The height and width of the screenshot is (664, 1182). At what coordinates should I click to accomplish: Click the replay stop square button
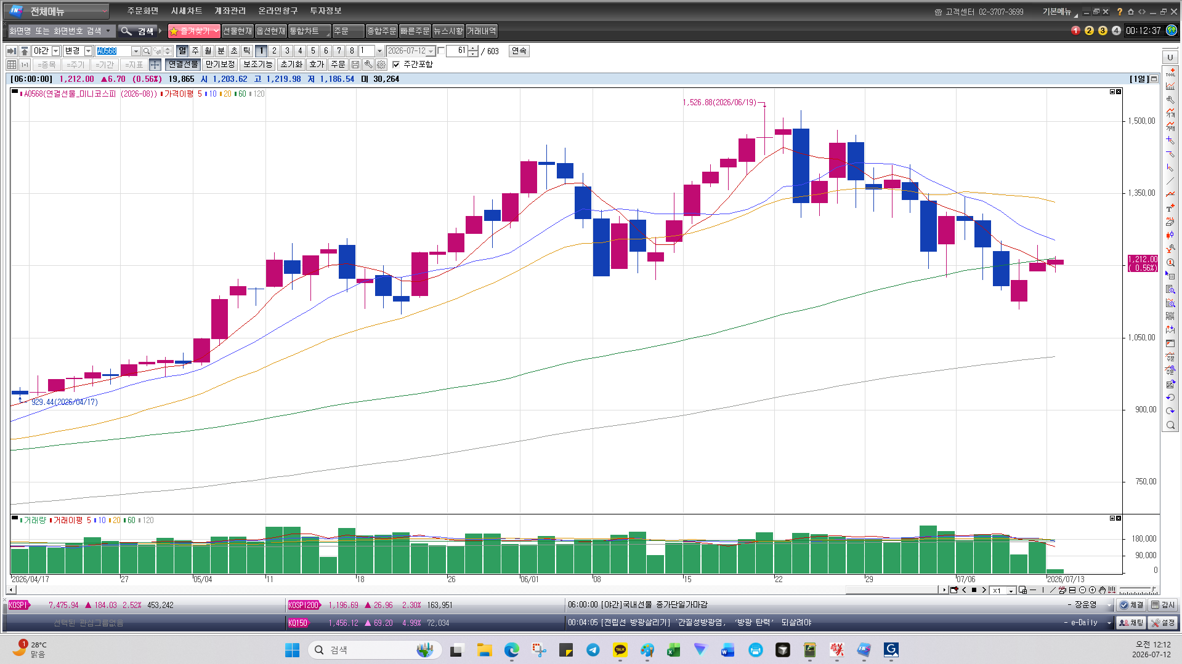point(974,590)
